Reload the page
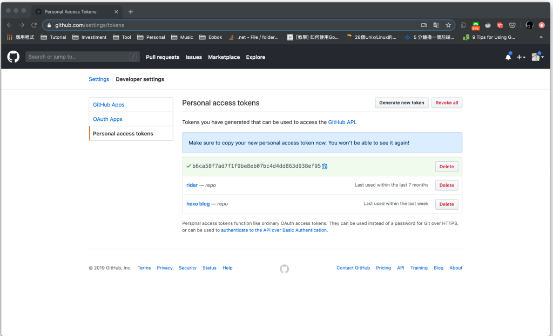 pyautogui.click(x=34, y=25)
